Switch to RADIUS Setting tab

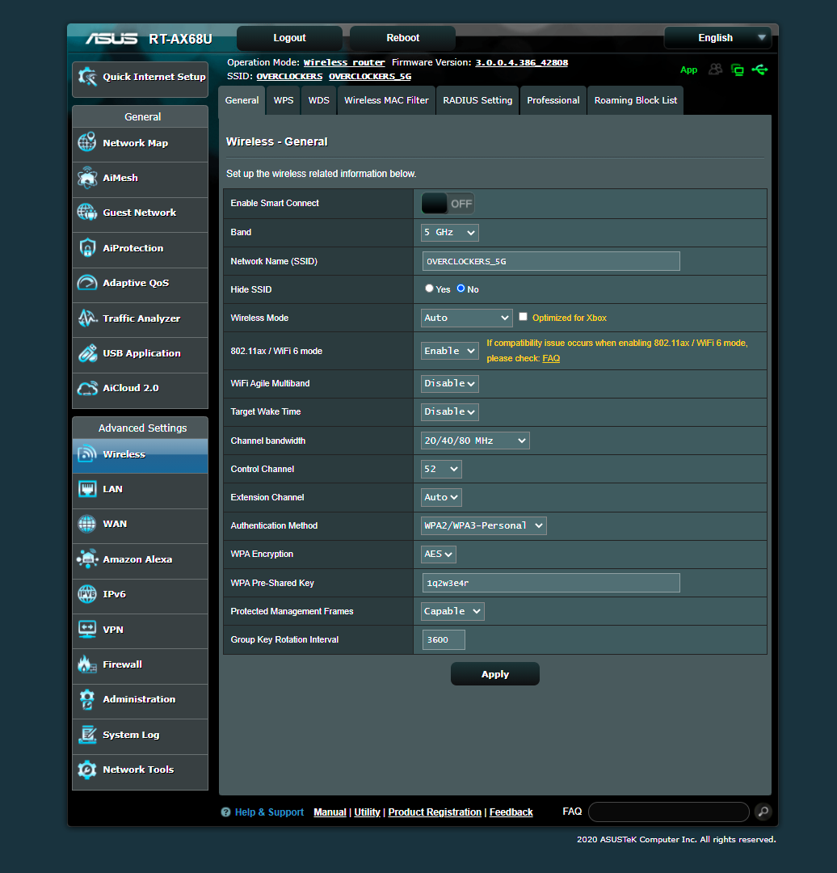point(477,100)
